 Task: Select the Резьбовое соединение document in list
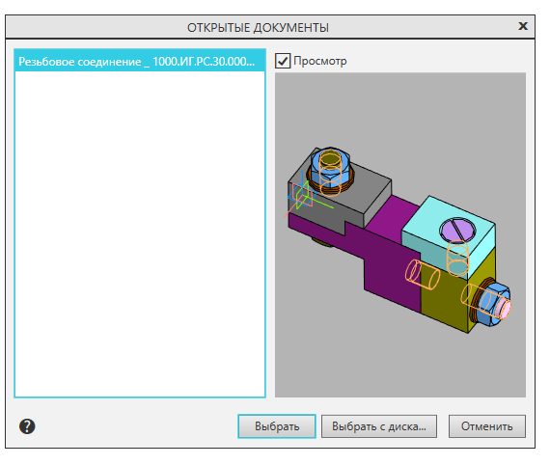(x=140, y=62)
